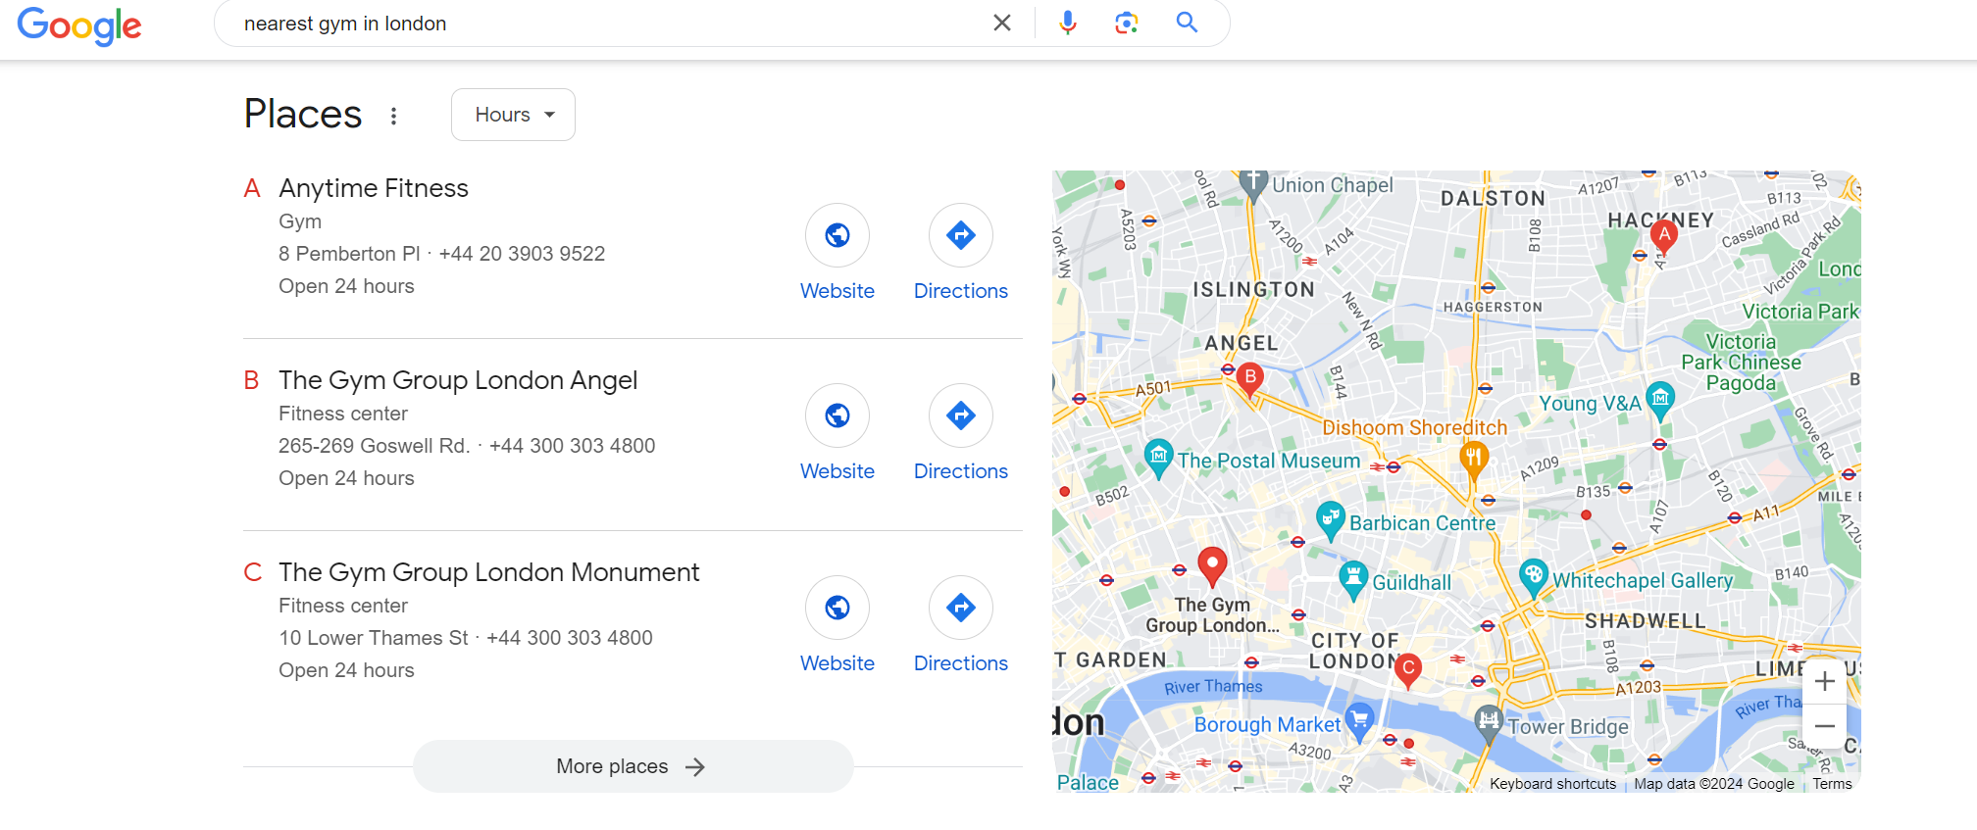Screen dimensions: 1977x830
Task: Click into the search query field
Action: coord(608,24)
